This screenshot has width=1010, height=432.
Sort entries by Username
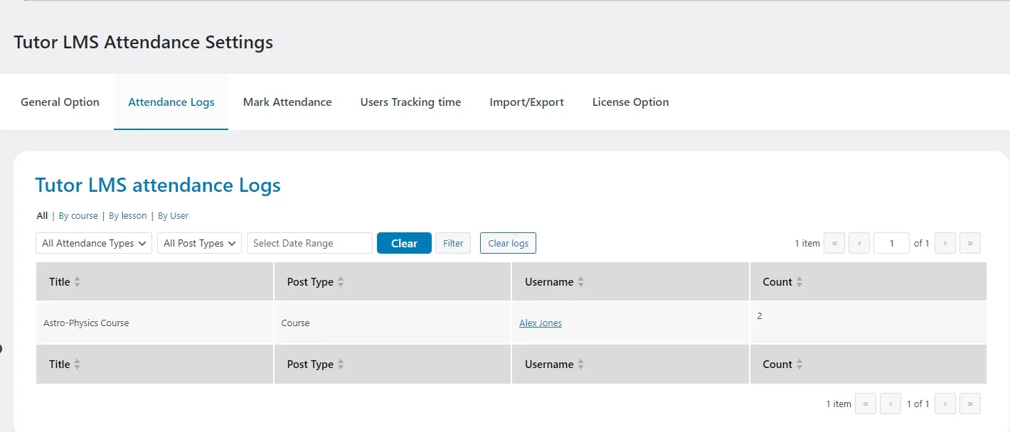tap(582, 281)
